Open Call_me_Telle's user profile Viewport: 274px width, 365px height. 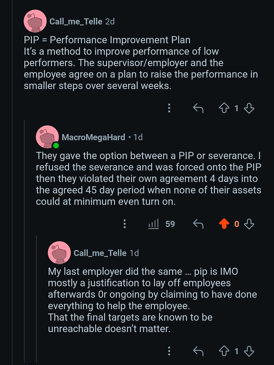click(75, 21)
